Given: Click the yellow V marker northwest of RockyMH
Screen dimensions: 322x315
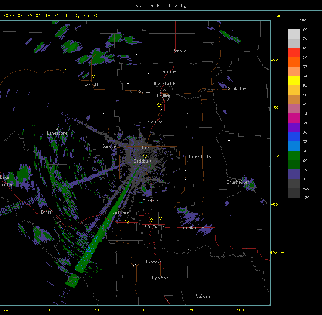Looking at the screenshot, I should tap(65, 69).
